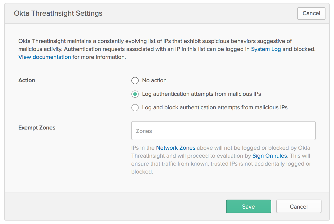Click the Exempt Zones field label
334x224 pixels.
coord(37,128)
